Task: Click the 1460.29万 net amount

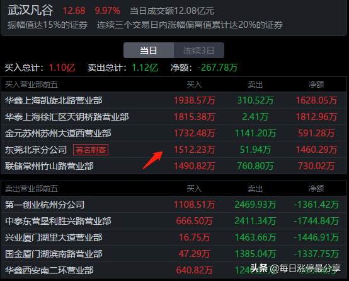Action: pyautogui.click(x=316, y=150)
